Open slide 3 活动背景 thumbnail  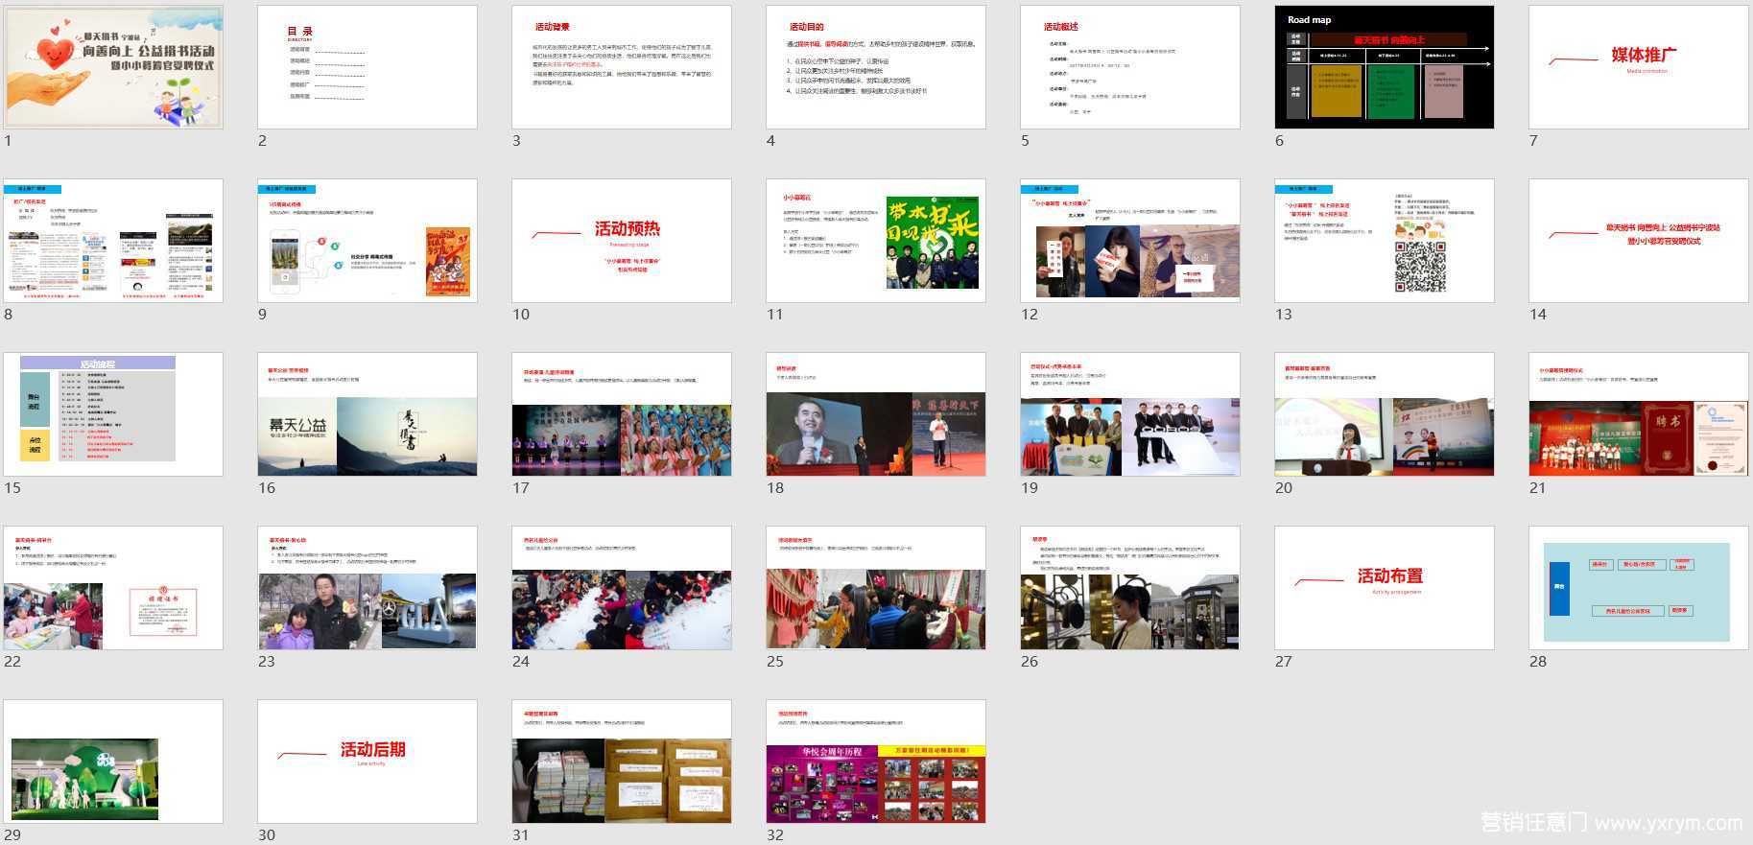coord(622,67)
